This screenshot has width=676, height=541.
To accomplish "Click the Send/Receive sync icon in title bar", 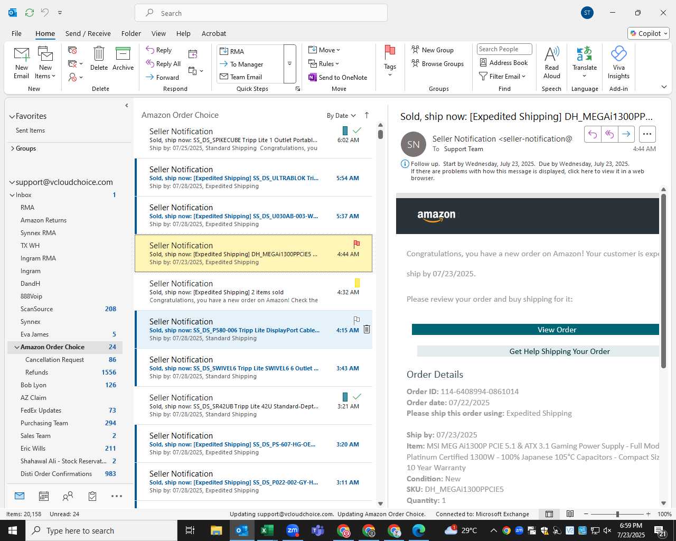I will 30,12.
